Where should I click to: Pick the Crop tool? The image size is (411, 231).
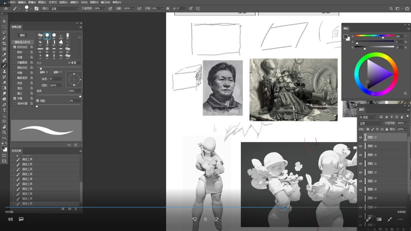[4, 43]
